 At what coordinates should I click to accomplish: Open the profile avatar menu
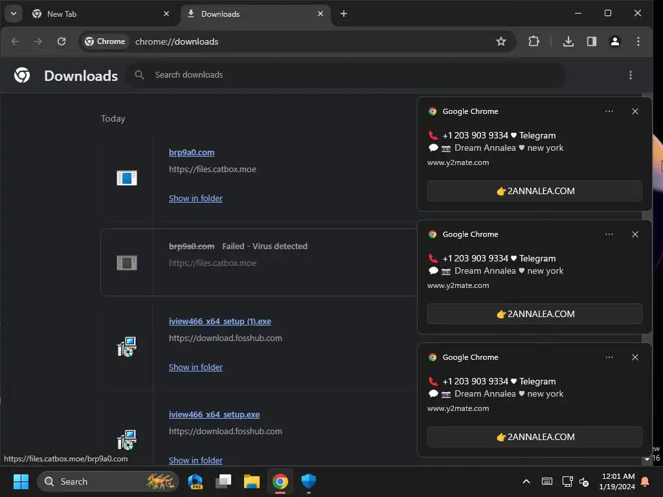615,41
